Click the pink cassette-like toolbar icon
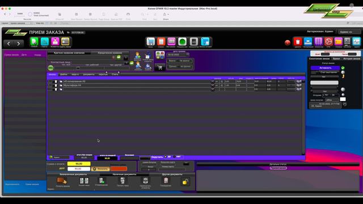The image size is (363, 204). click(171, 41)
